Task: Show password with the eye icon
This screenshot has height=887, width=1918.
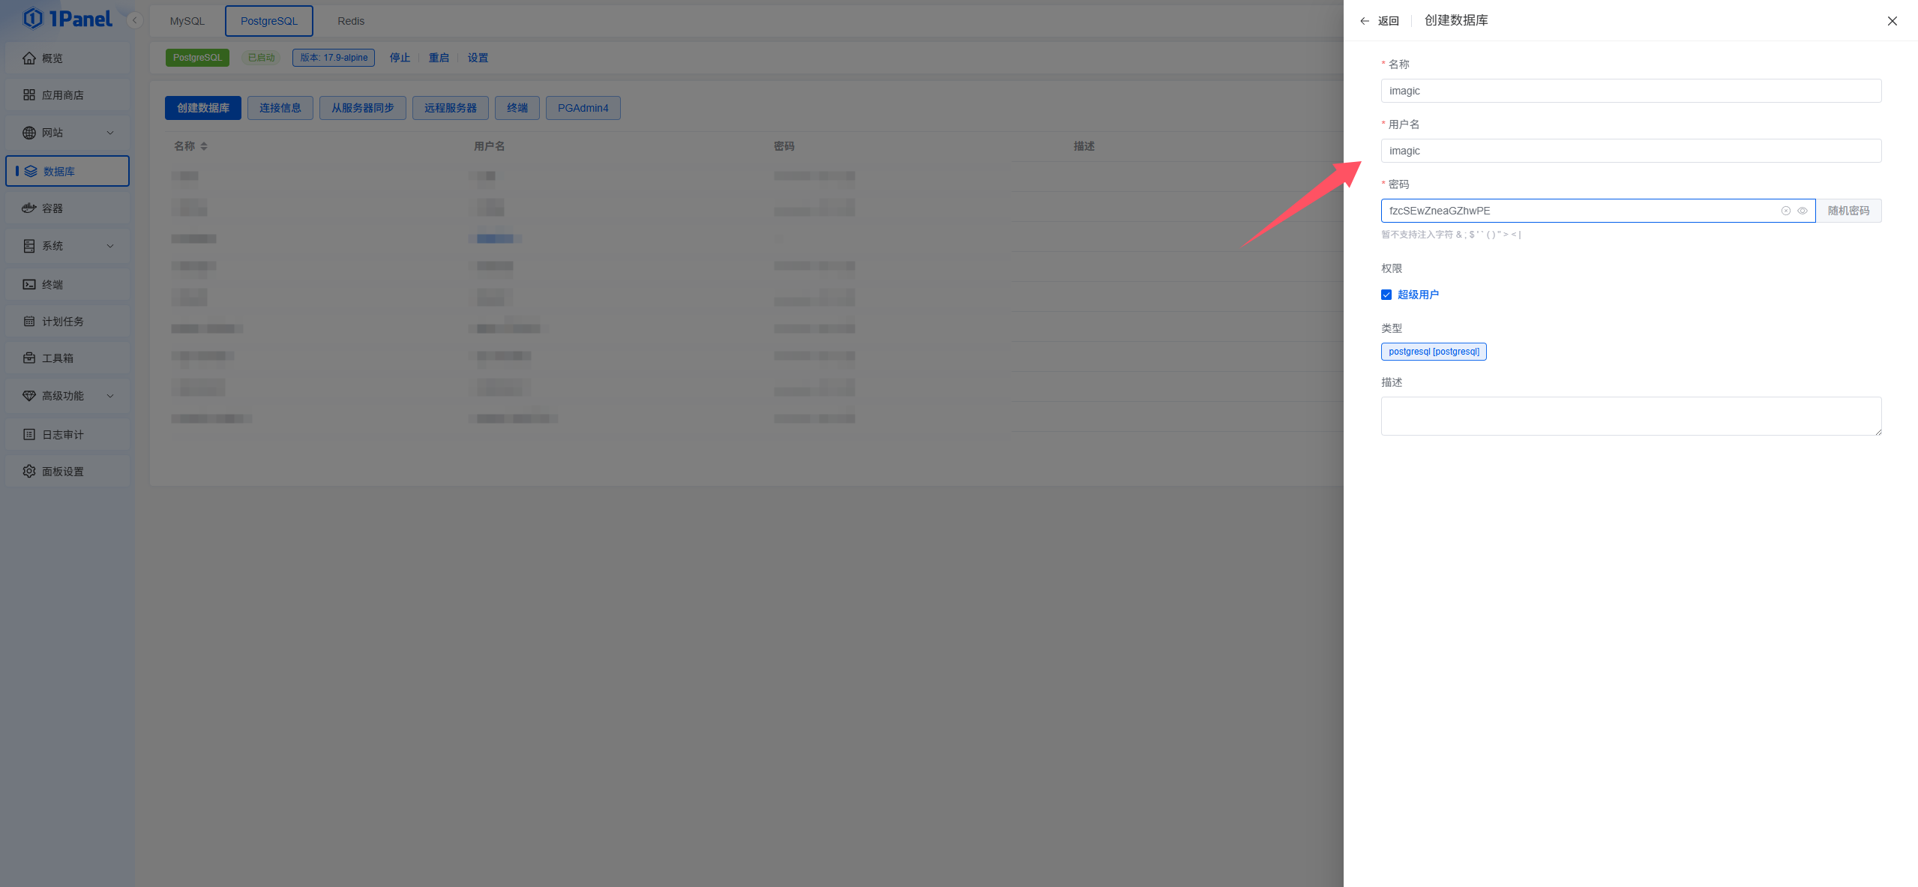Action: 1803,211
